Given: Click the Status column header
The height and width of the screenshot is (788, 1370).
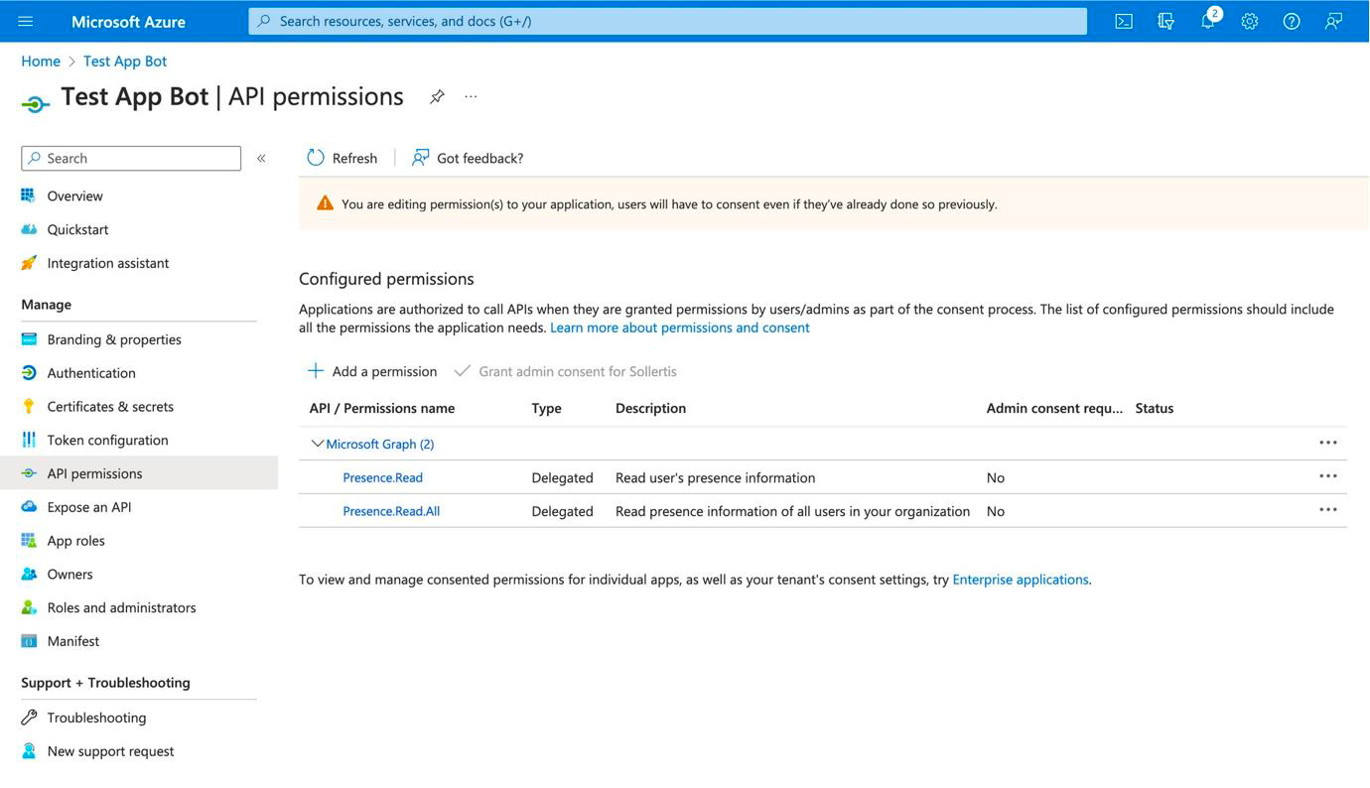Looking at the screenshot, I should (1155, 408).
